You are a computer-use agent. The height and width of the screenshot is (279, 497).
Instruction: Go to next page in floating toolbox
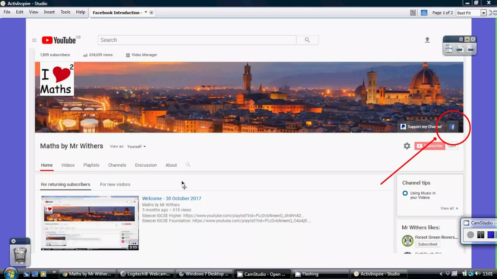(470, 49)
